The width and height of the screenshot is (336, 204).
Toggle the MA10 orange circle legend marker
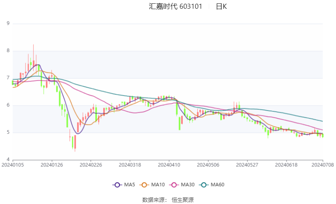click(x=144, y=185)
